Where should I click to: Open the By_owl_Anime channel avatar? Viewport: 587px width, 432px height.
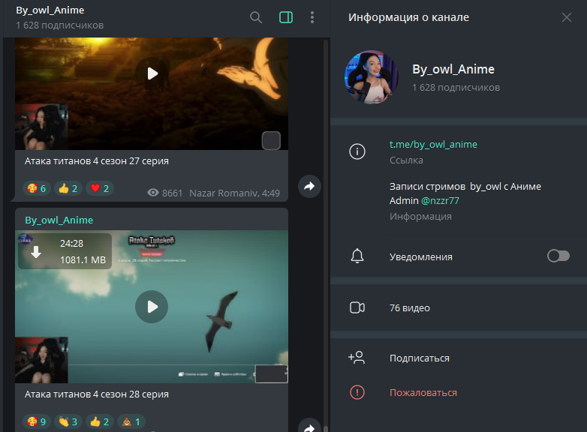tap(371, 77)
